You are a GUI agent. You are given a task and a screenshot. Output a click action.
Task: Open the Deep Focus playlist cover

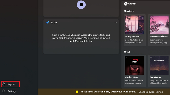[x=159, y=65]
